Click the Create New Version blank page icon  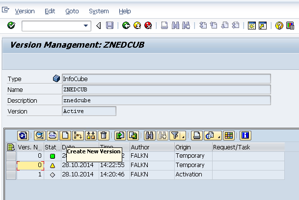[65, 136]
